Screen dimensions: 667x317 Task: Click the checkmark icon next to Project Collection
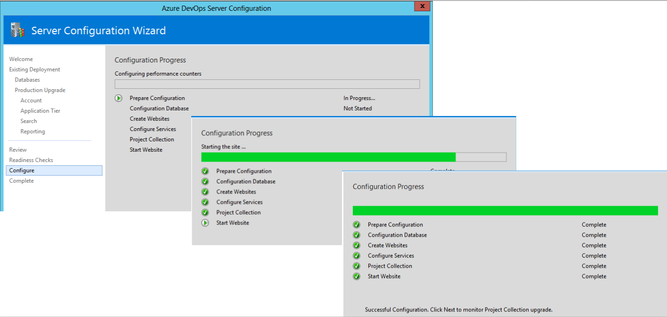(357, 266)
